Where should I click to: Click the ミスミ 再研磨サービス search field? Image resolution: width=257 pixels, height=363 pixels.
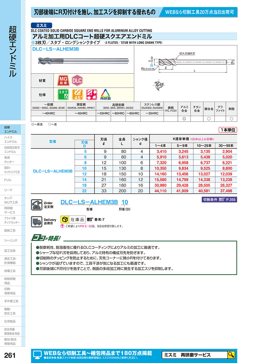[194, 355]
